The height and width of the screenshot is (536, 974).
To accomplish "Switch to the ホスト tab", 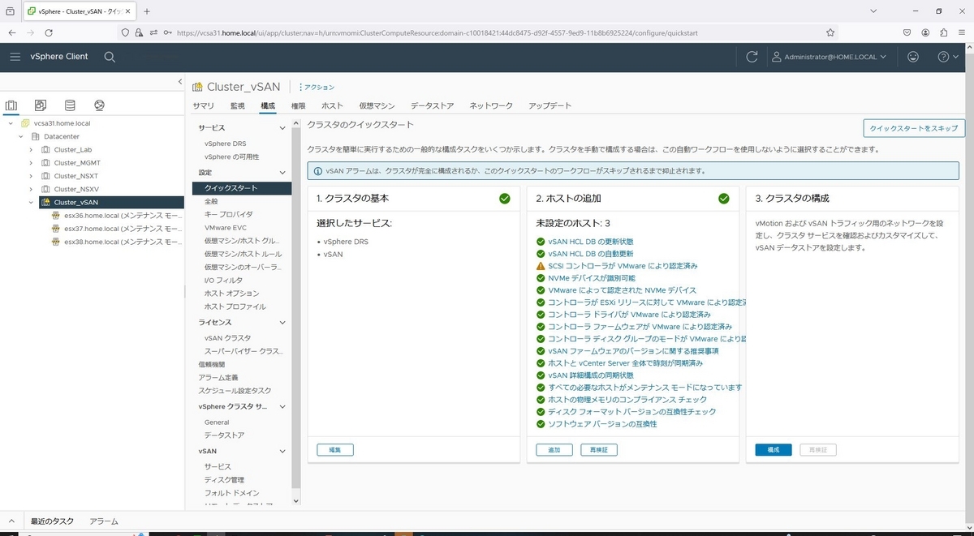I will pyautogui.click(x=332, y=106).
